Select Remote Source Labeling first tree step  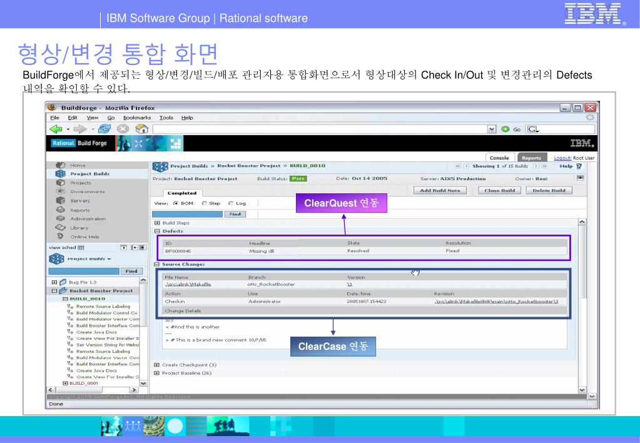pyautogui.click(x=103, y=306)
